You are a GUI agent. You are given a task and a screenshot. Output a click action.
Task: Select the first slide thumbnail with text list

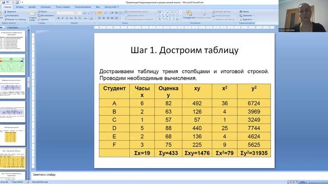tap(12, 41)
